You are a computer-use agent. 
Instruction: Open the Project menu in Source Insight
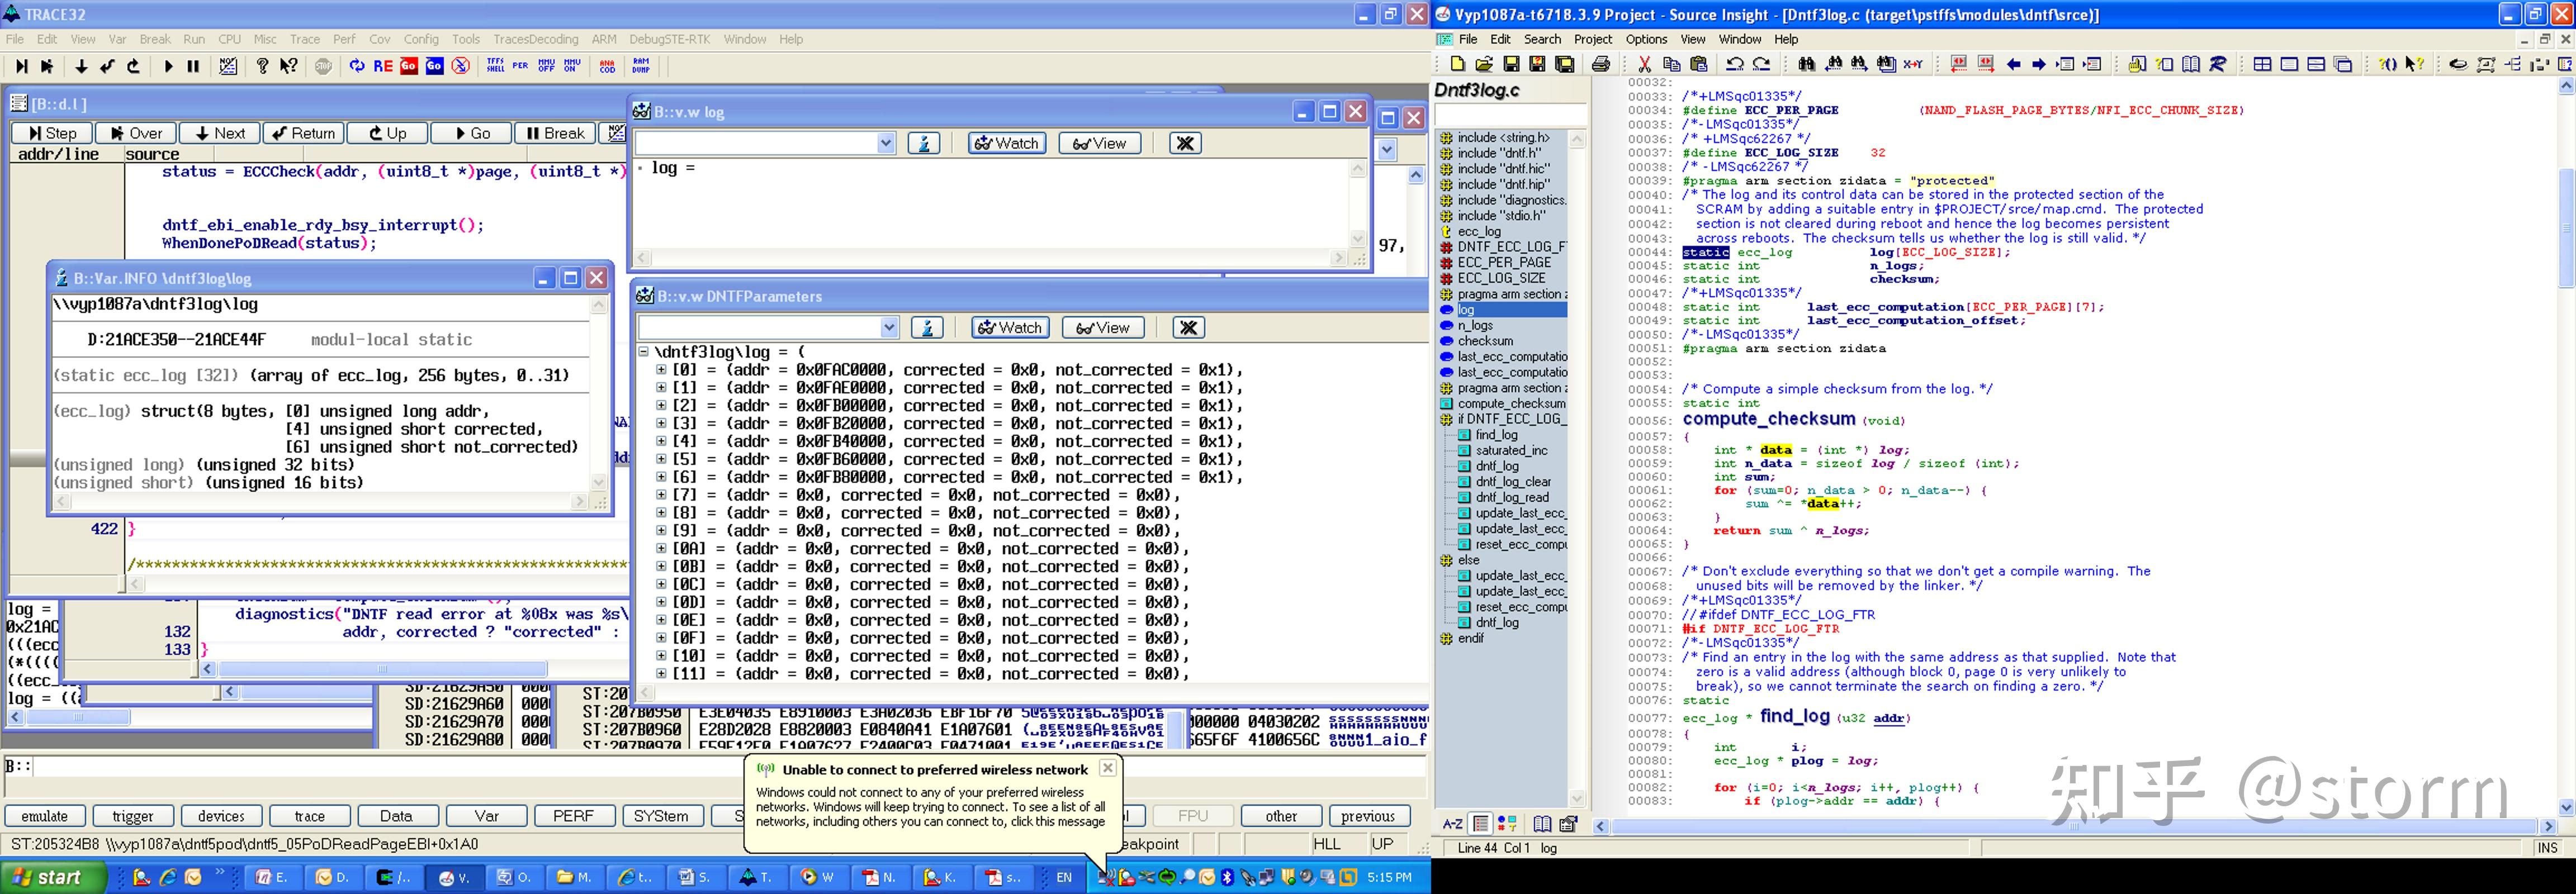(1592, 39)
